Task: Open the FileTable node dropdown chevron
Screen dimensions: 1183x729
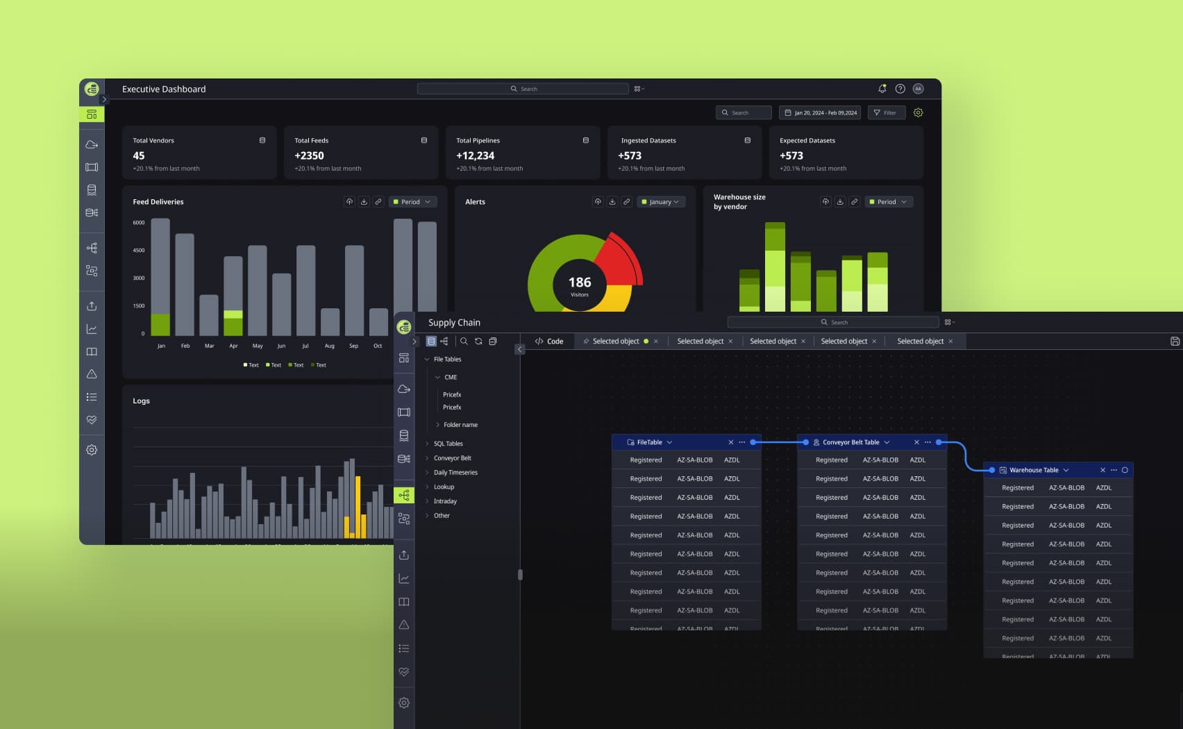Action: tap(669, 442)
